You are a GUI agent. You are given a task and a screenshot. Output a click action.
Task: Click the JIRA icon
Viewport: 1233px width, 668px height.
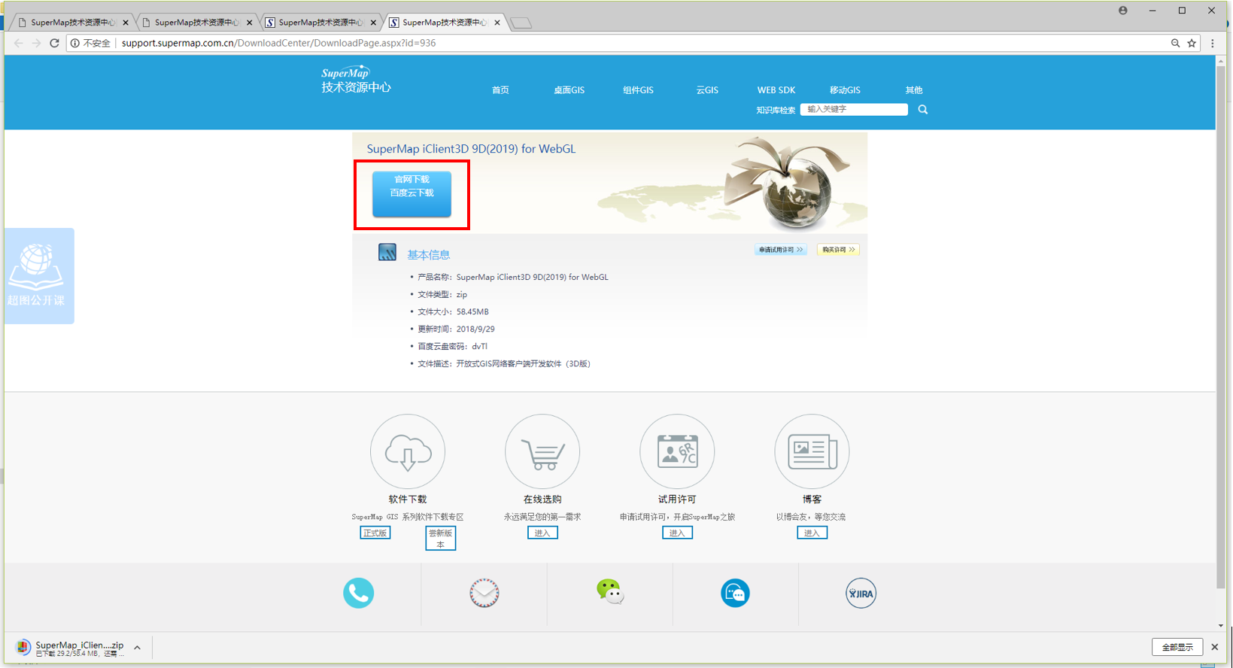click(861, 594)
